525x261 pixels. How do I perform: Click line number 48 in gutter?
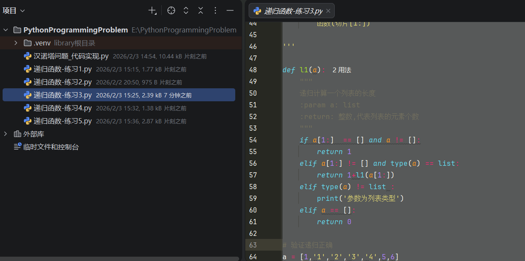253,70
